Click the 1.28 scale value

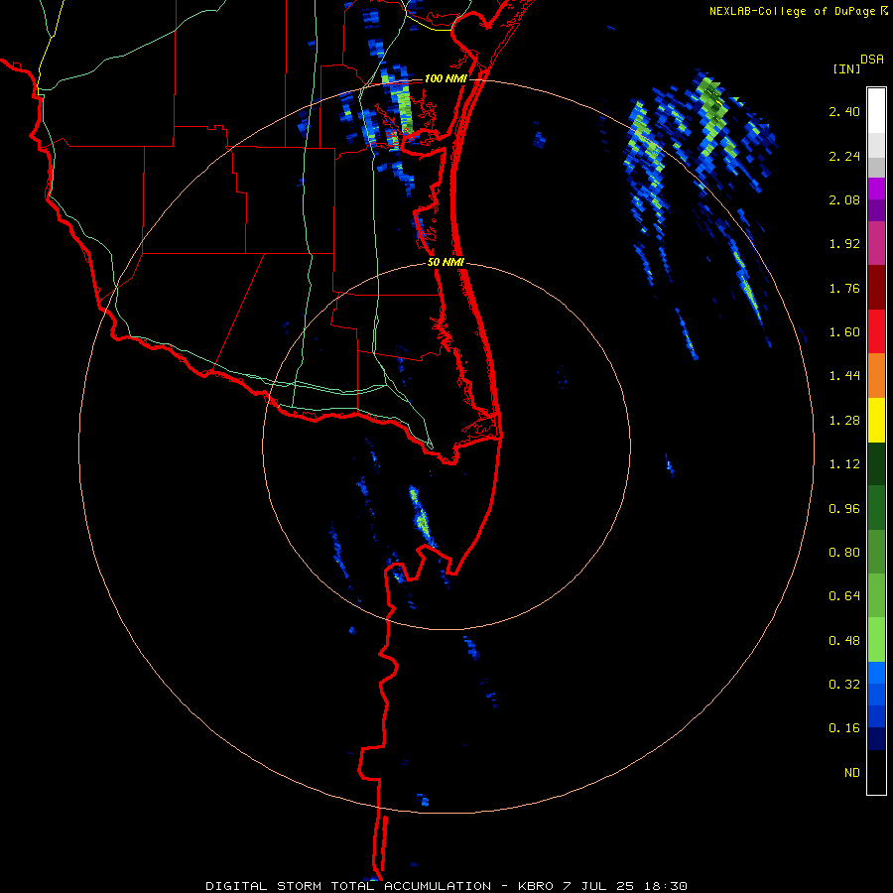pos(844,421)
